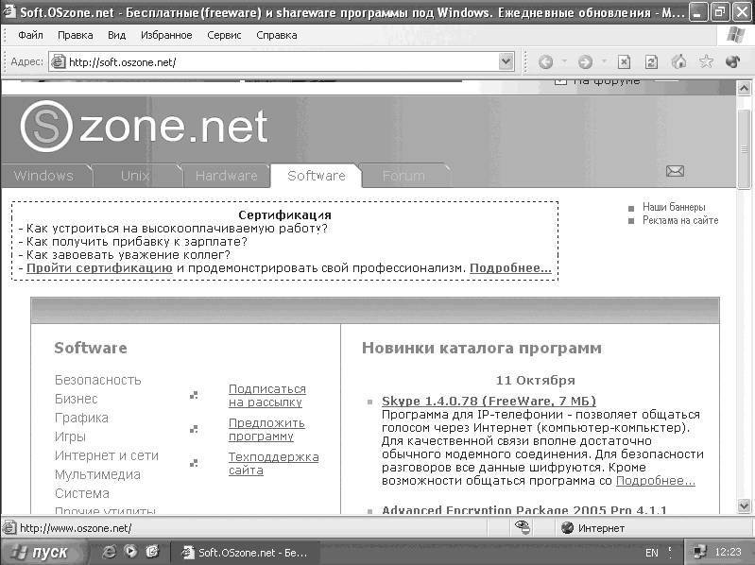
Task: Click Техподдержка сайта link
Action: click(273, 464)
